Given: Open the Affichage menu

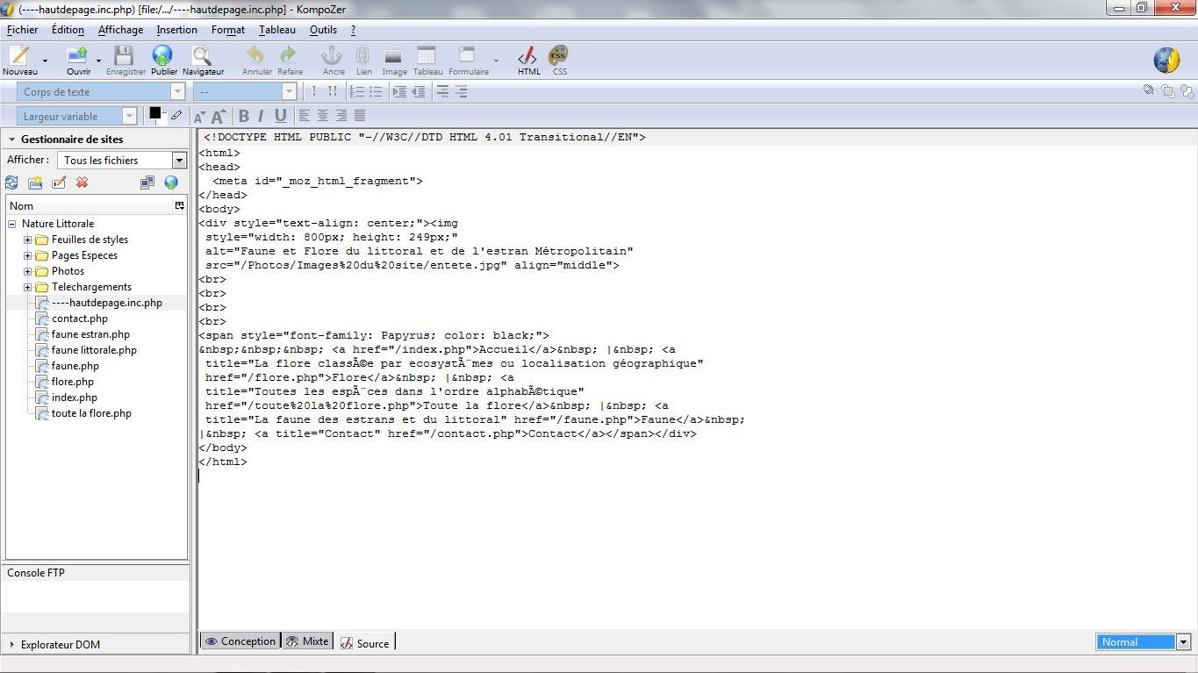Looking at the screenshot, I should click(120, 30).
